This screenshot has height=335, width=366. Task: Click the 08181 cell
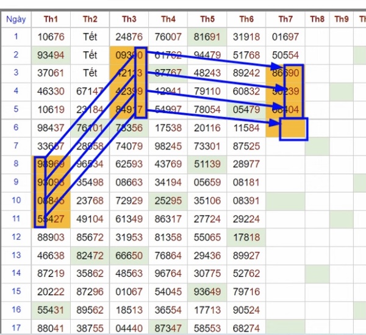[x=246, y=182]
